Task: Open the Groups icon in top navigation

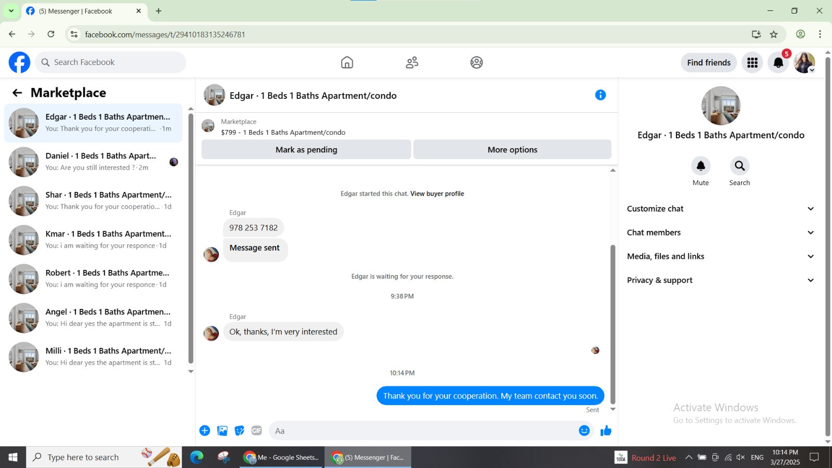Action: pyautogui.click(x=476, y=62)
